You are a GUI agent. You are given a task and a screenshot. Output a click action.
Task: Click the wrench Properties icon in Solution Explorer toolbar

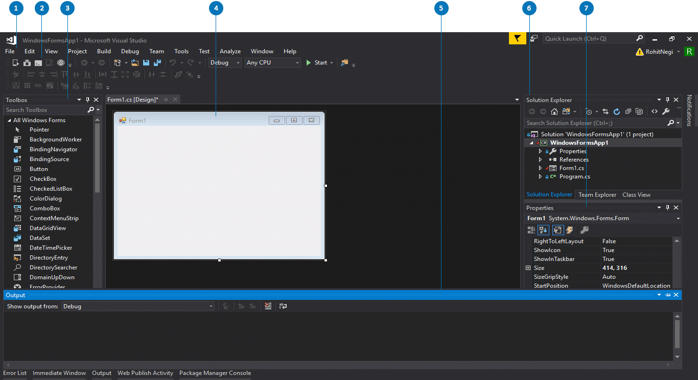(666, 111)
